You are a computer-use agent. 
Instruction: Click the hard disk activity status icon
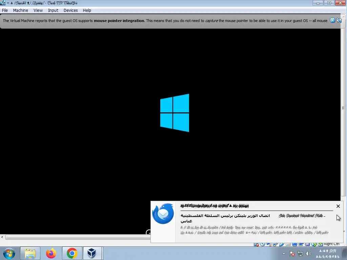click(x=256, y=244)
